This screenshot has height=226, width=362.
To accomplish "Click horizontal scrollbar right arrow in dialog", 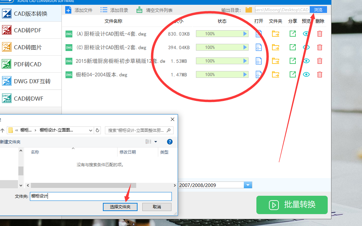I will (x=175, y=185).
